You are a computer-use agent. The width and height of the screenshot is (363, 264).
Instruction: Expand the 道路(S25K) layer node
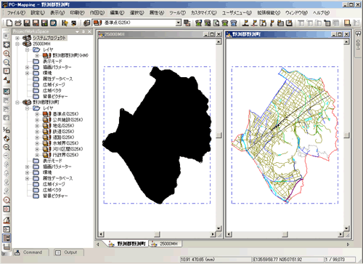click(x=37, y=137)
